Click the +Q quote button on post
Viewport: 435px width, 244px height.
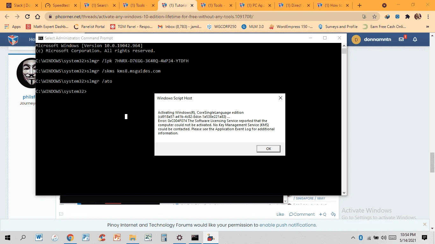(323, 214)
